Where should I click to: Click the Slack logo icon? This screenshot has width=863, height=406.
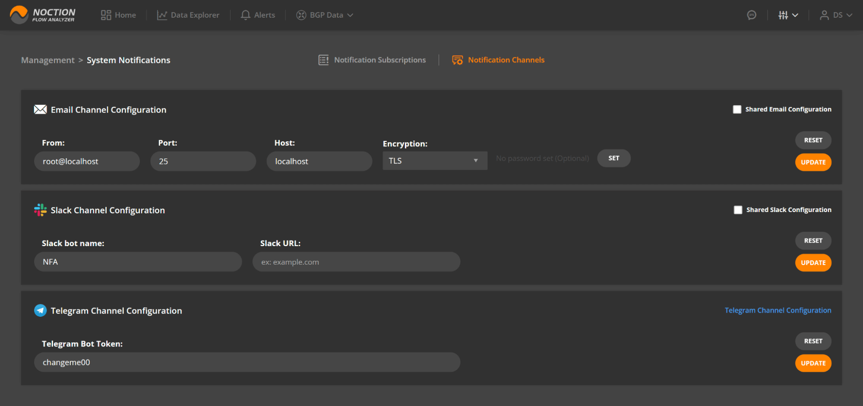(x=40, y=210)
